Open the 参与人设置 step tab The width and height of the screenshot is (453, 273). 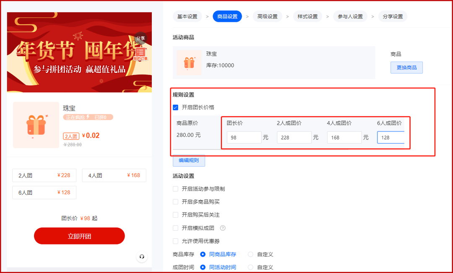click(x=350, y=16)
